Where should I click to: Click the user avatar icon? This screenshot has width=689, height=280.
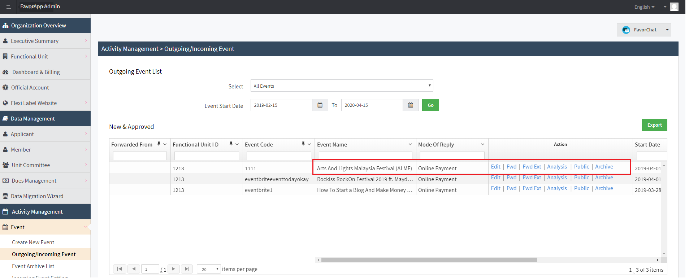(x=674, y=7)
